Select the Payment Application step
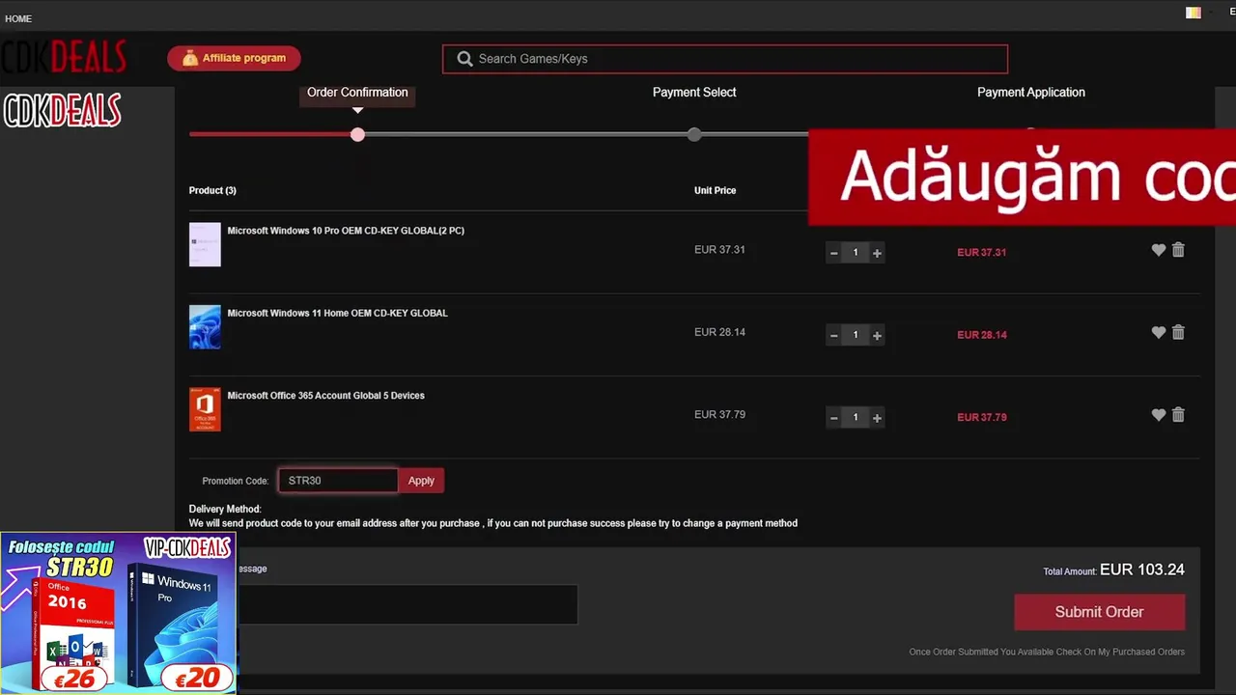Screen dimensions: 1236x695 (1030, 93)
